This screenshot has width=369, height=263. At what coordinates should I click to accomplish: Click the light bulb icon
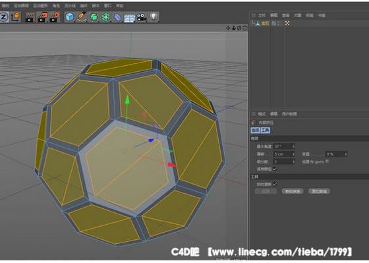tap(154, 16)
